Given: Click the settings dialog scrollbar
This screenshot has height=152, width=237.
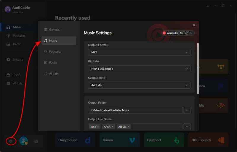Looking at the screenshot, I should pos(198,69).
